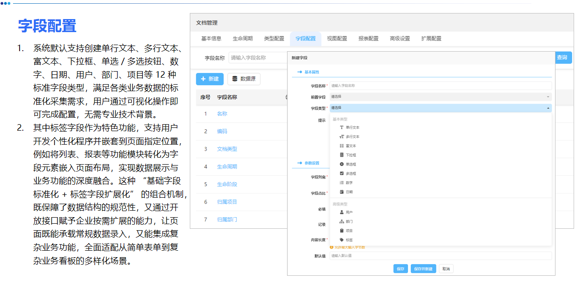Click the 数据源 data source button

click(x=244, y=79)
